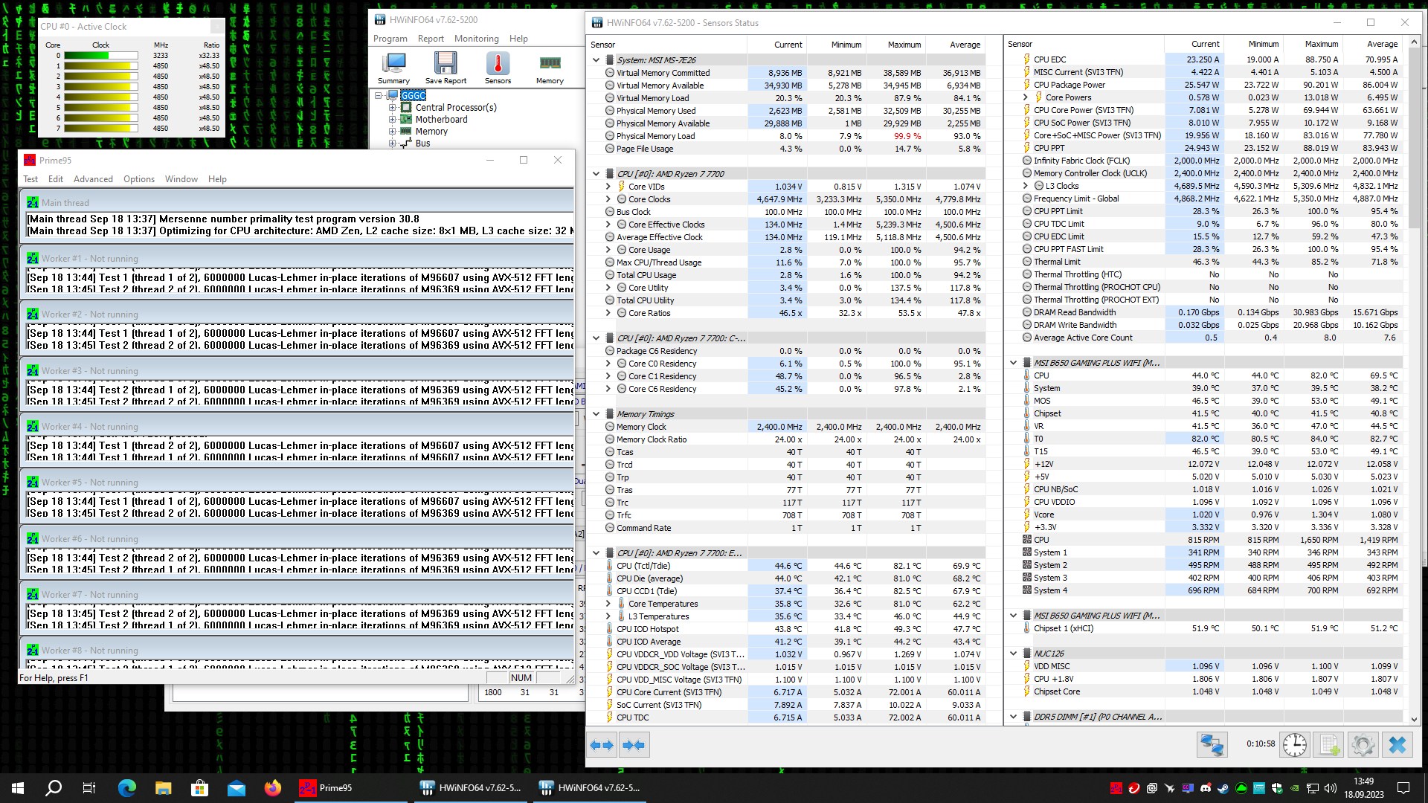1428x803 pixels.
Task: Open the Program menu in HWiNFO64
Action: tap(390, 39)
